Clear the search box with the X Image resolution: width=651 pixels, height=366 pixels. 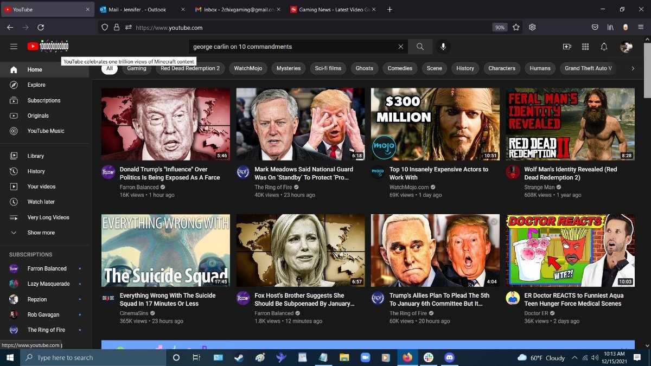click(401, 47)
